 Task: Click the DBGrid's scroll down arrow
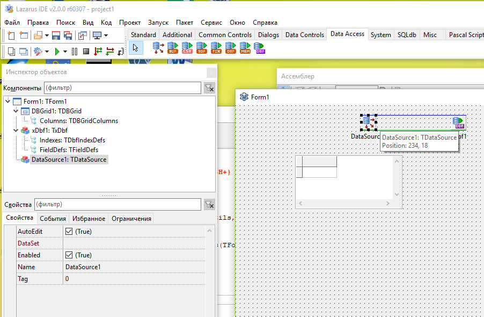(397, 194)
